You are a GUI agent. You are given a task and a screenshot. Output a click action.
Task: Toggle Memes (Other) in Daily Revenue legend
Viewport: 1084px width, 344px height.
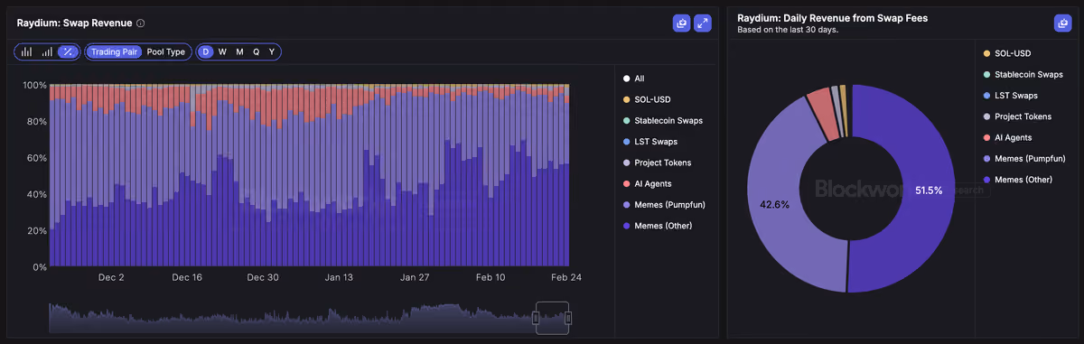[1019, 179]
